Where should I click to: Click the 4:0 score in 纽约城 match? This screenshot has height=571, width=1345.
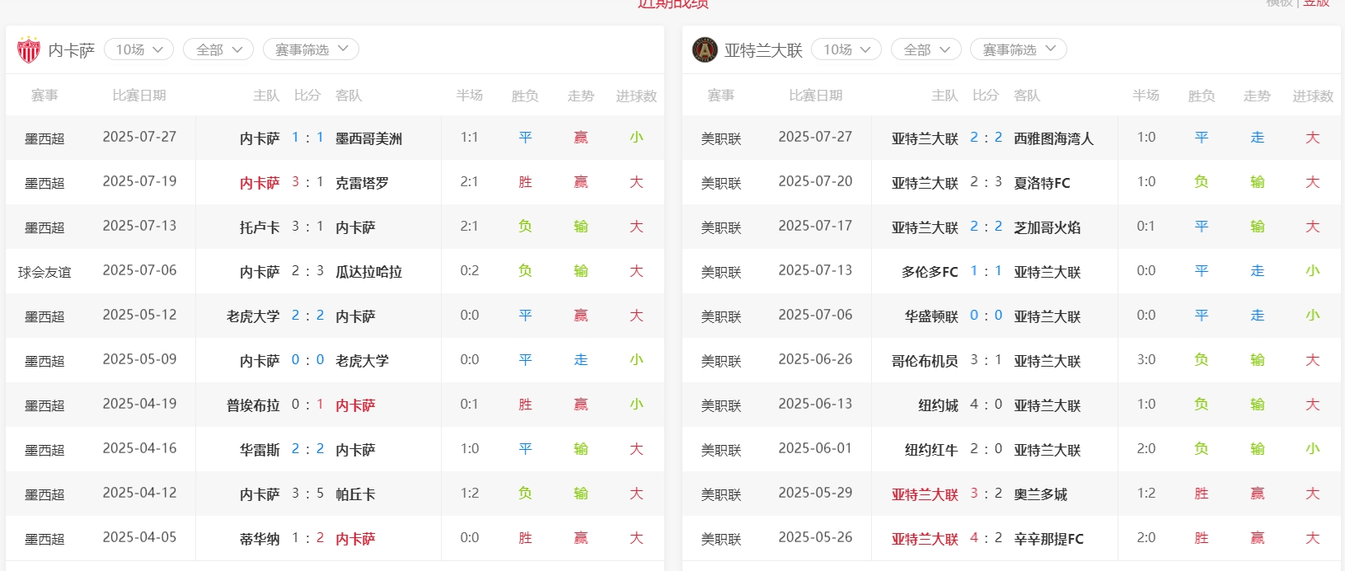pos(986,405)
